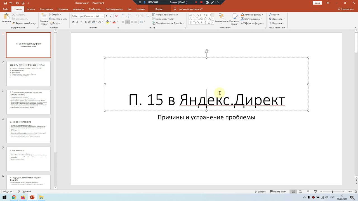Open the Анимация ribbon tab
The width and height of the screenshot is (358, 201).
79,9
